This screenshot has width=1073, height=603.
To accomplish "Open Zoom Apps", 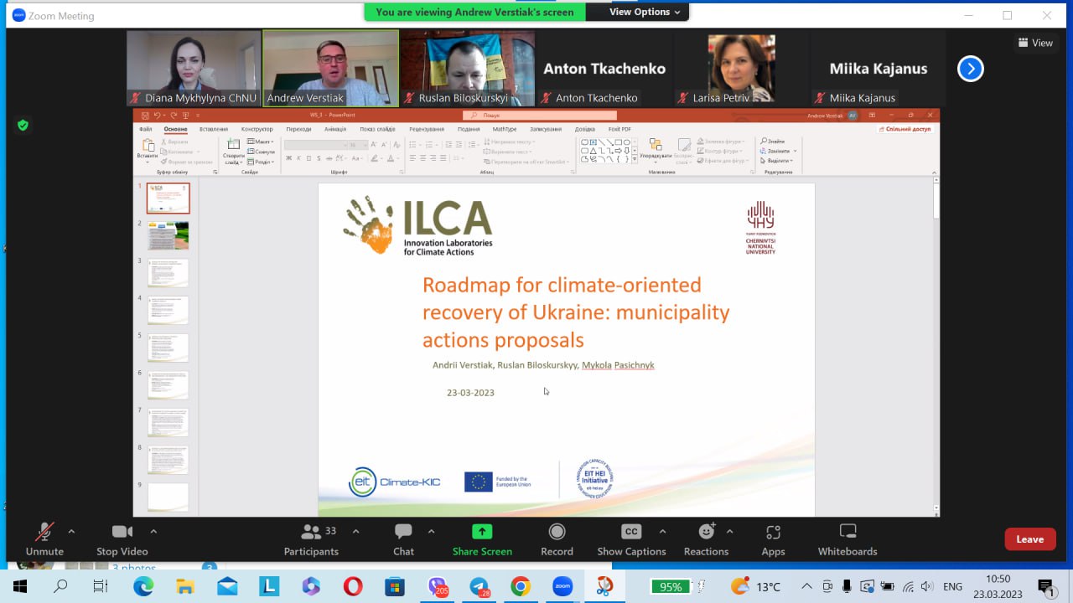I will 773,539.
